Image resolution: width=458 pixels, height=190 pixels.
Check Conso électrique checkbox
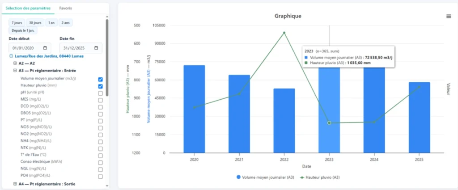(x=101, y=163)
